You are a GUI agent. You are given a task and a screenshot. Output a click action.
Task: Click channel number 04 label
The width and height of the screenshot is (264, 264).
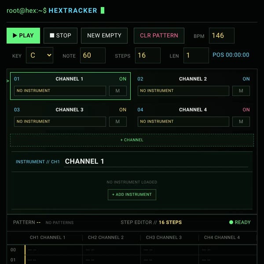click(140, 110)
